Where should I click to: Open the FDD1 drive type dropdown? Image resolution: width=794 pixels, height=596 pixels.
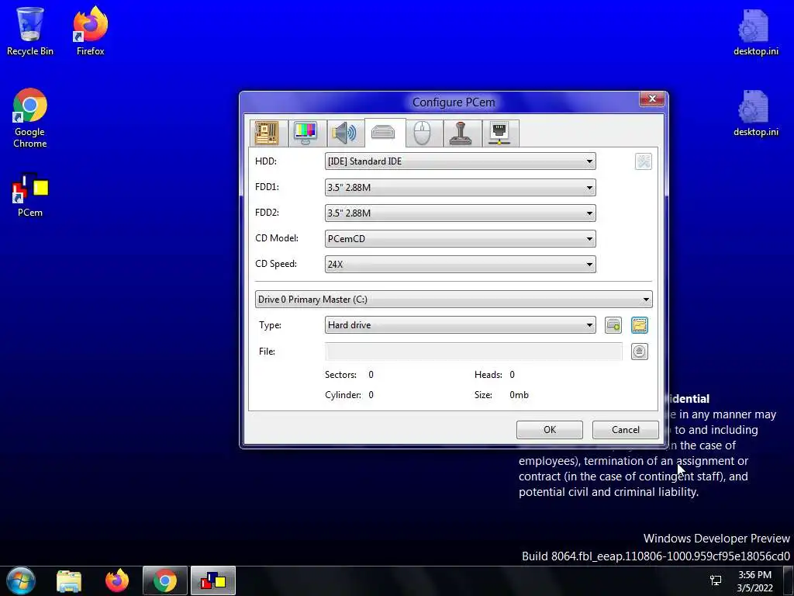[x=460, y=187]
